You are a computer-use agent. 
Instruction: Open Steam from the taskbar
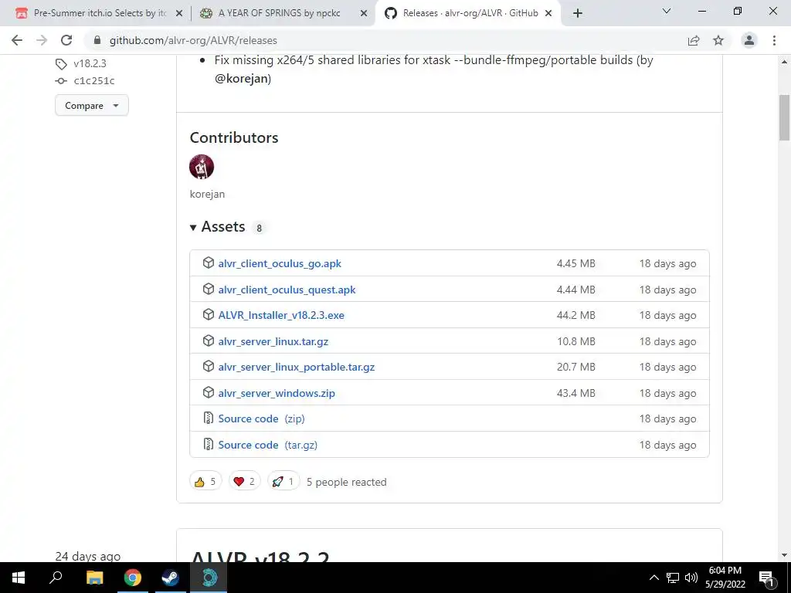click(x=170, y=578)
